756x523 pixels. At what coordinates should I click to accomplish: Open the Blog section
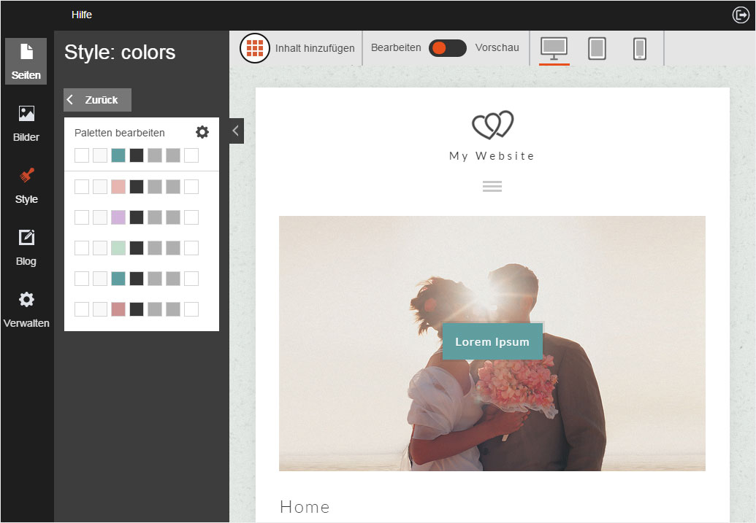[x=26, y=247]
